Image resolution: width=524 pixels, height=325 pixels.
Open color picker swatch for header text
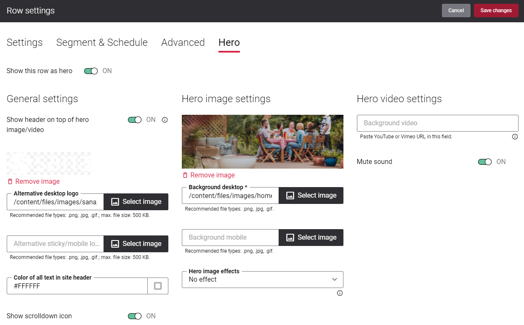pyautogui.click(x=158, y=286)
